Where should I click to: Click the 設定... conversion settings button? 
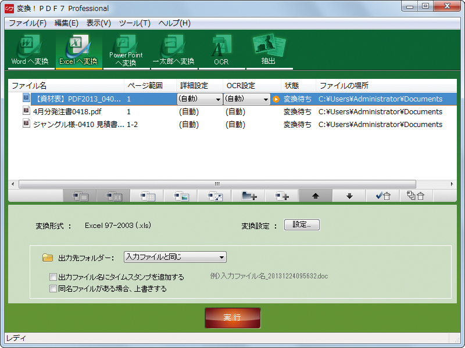[302, 224]
